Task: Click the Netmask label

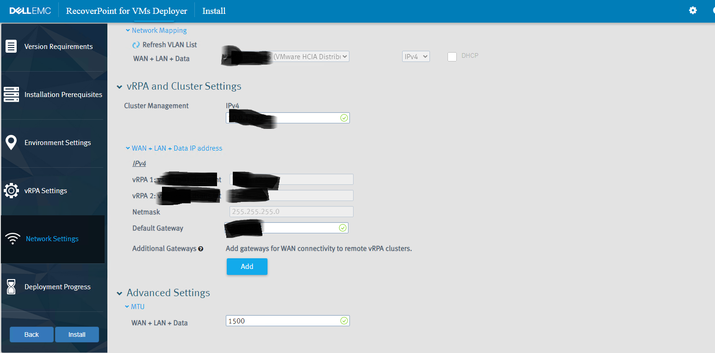Action: tap(146, 212)
